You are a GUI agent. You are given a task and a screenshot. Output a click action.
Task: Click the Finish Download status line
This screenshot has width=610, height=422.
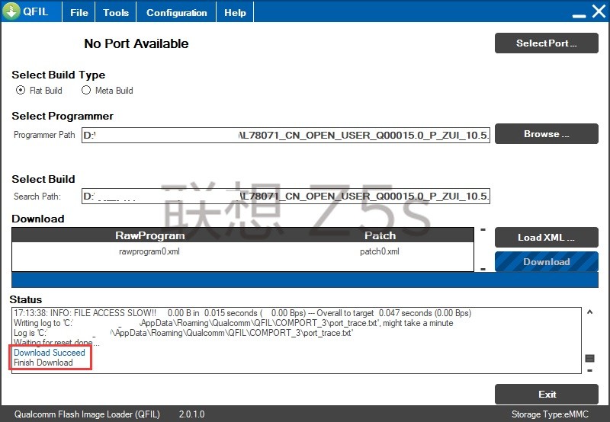(43, 363)
